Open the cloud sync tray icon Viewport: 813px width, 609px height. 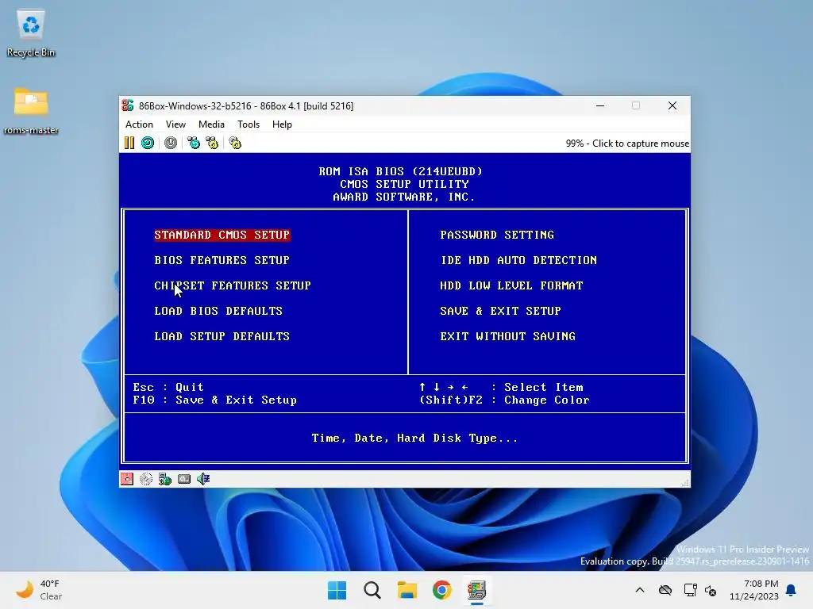(x=665, y=590)
